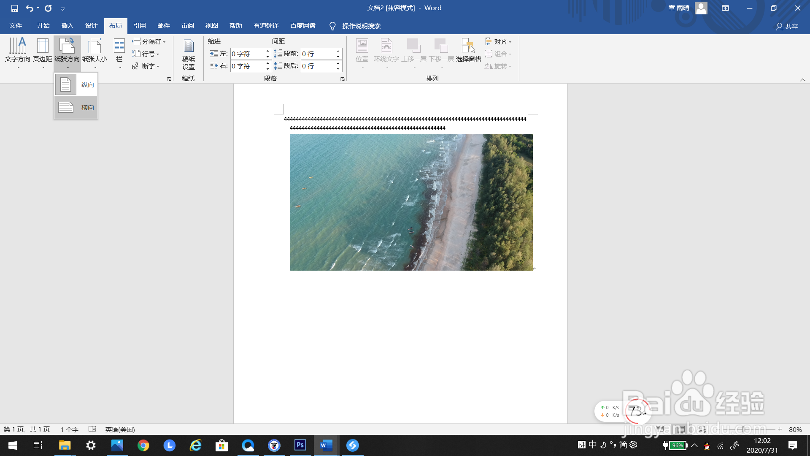Click the undo arrow icon
The height and width of the screenshot is (456, 810).
pos(29,8)
